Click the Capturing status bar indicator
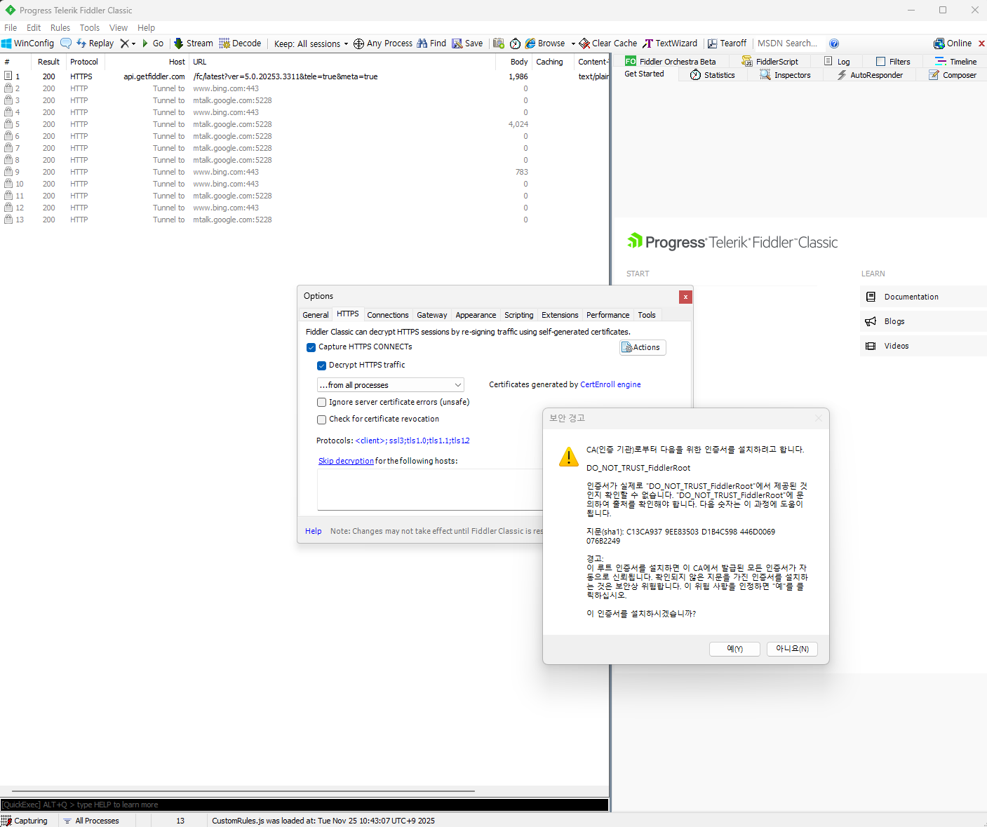 25,821
